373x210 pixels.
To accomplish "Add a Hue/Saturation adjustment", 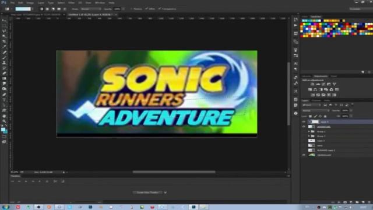I will 309,90.
